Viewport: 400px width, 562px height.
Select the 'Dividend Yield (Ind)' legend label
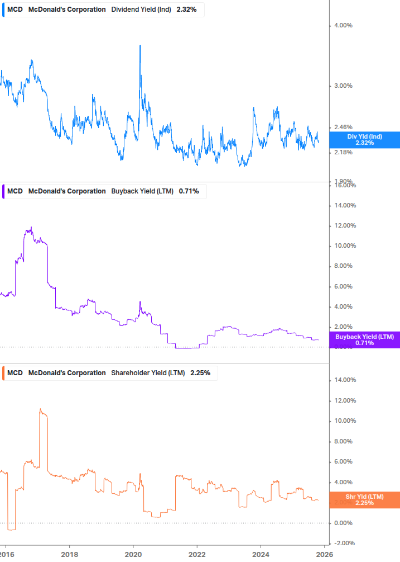coord(142,10)
